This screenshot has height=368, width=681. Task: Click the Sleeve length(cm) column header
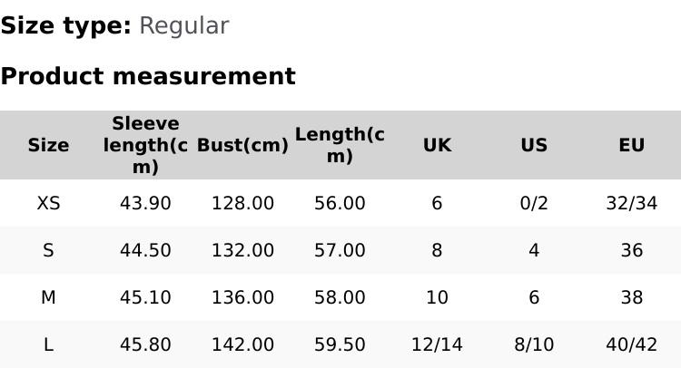(x=145, y=145)
